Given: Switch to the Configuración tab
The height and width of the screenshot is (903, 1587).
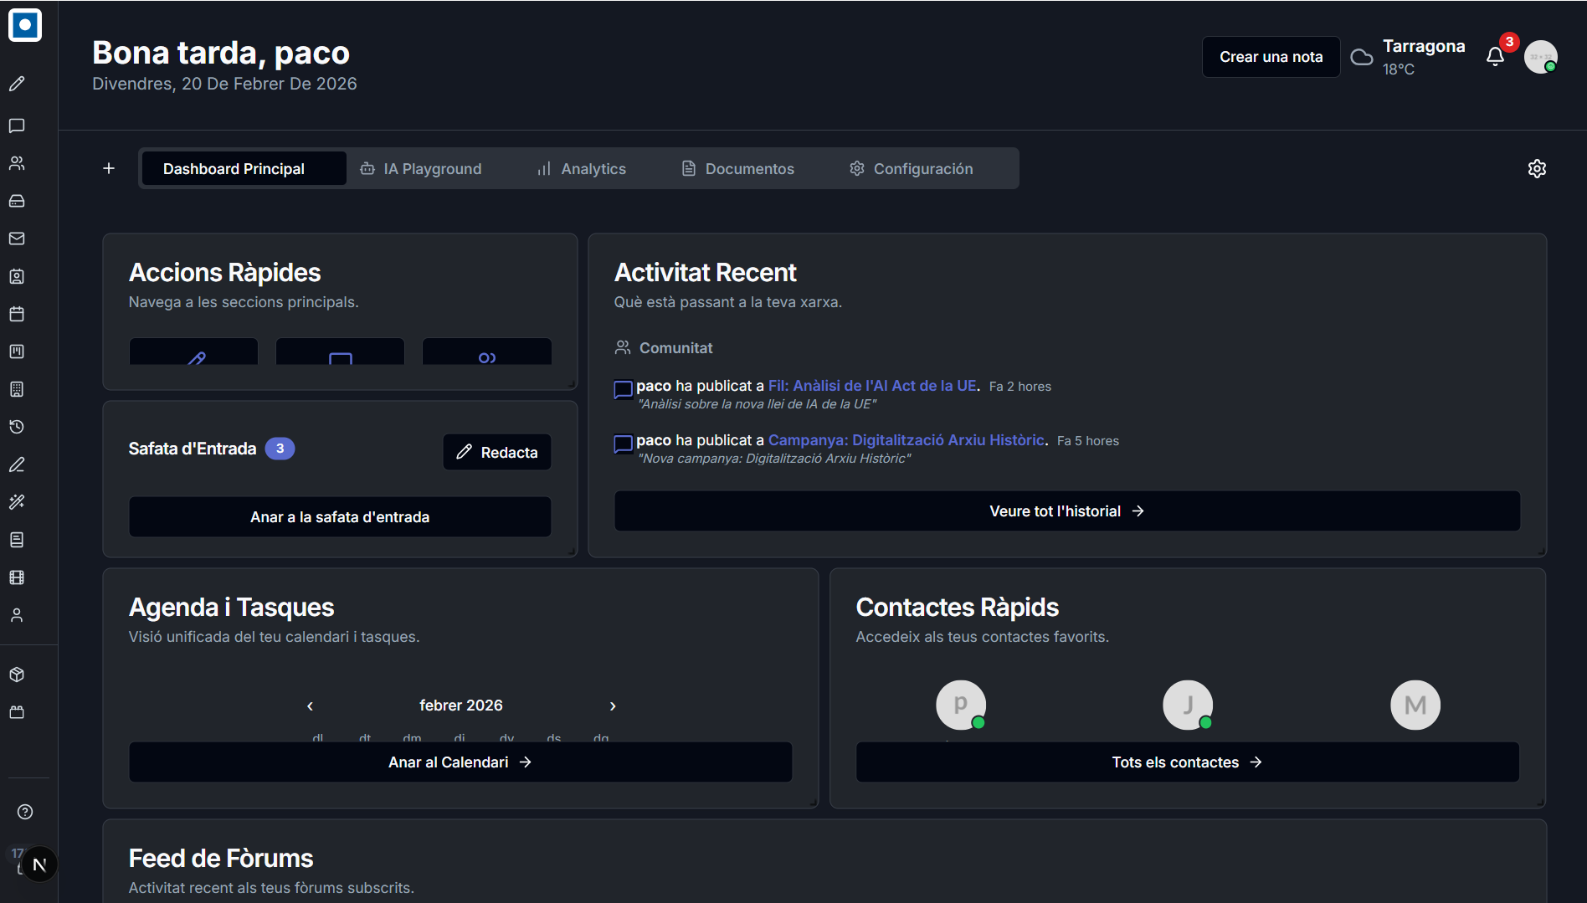Looking at the screenshot, I should pos(912,168).
